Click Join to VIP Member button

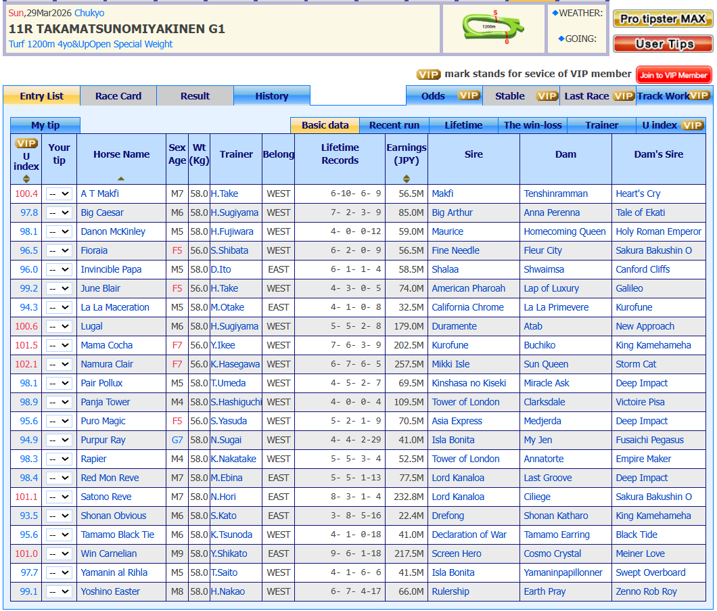click(x=674, y=75)
